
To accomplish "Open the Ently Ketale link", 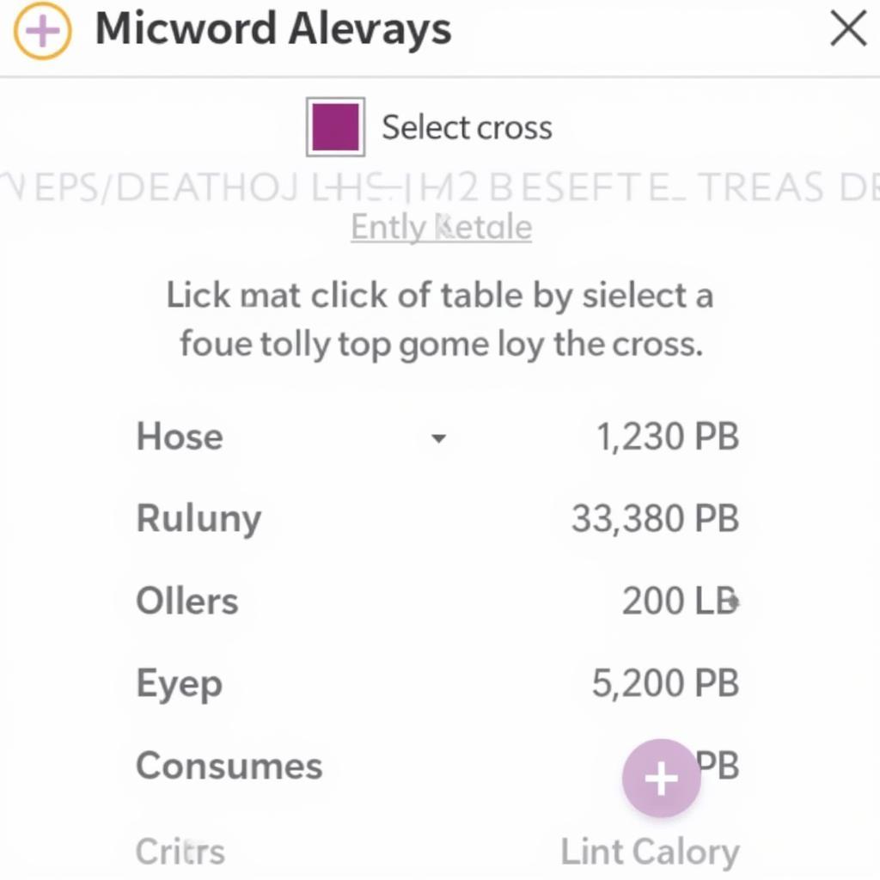I will pyautogui.click(x=441, y=228).
